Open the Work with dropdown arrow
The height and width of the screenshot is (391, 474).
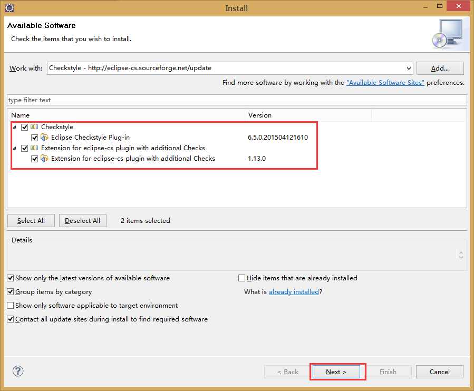[409, 69]
